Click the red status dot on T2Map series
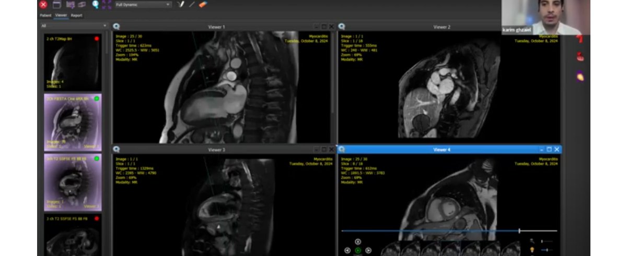The image size is (627, 256). [97, 39]
